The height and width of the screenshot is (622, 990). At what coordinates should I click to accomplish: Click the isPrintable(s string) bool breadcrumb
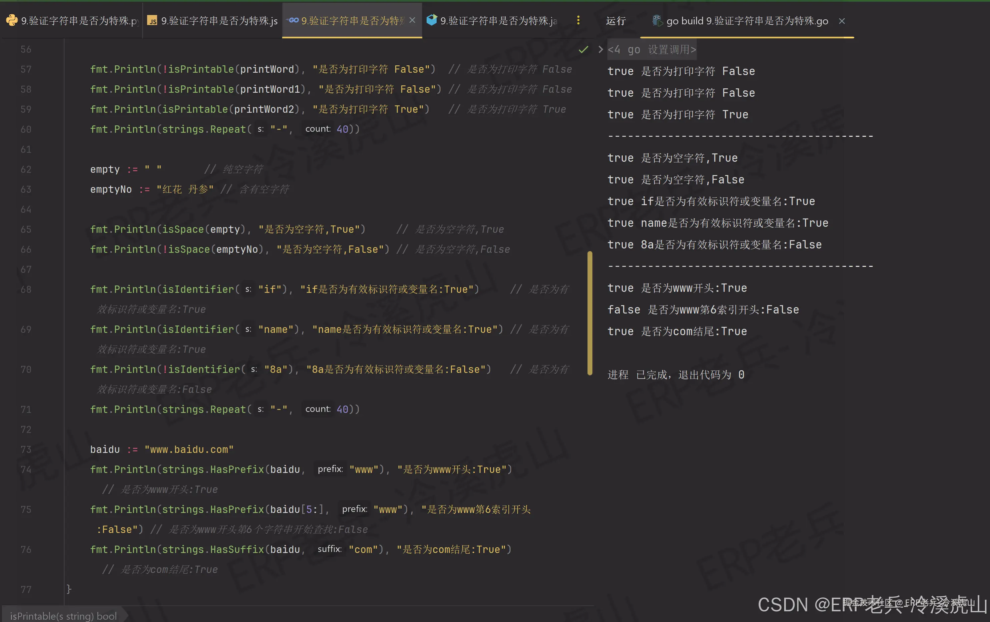63,616
